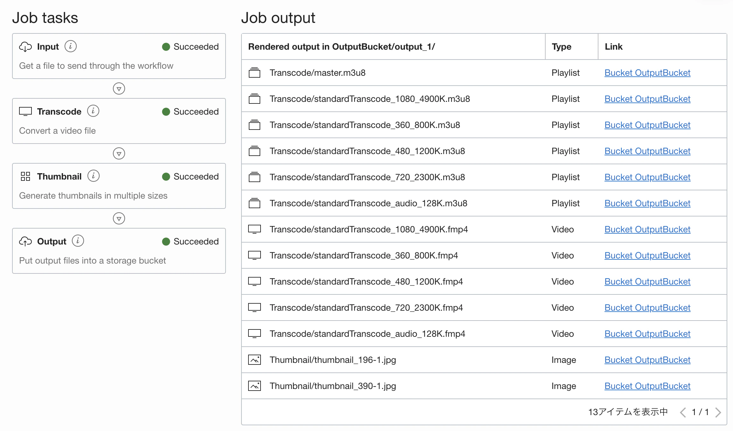
Task: Click the monitor icon for Transcode task
Action: pos(25,111)
